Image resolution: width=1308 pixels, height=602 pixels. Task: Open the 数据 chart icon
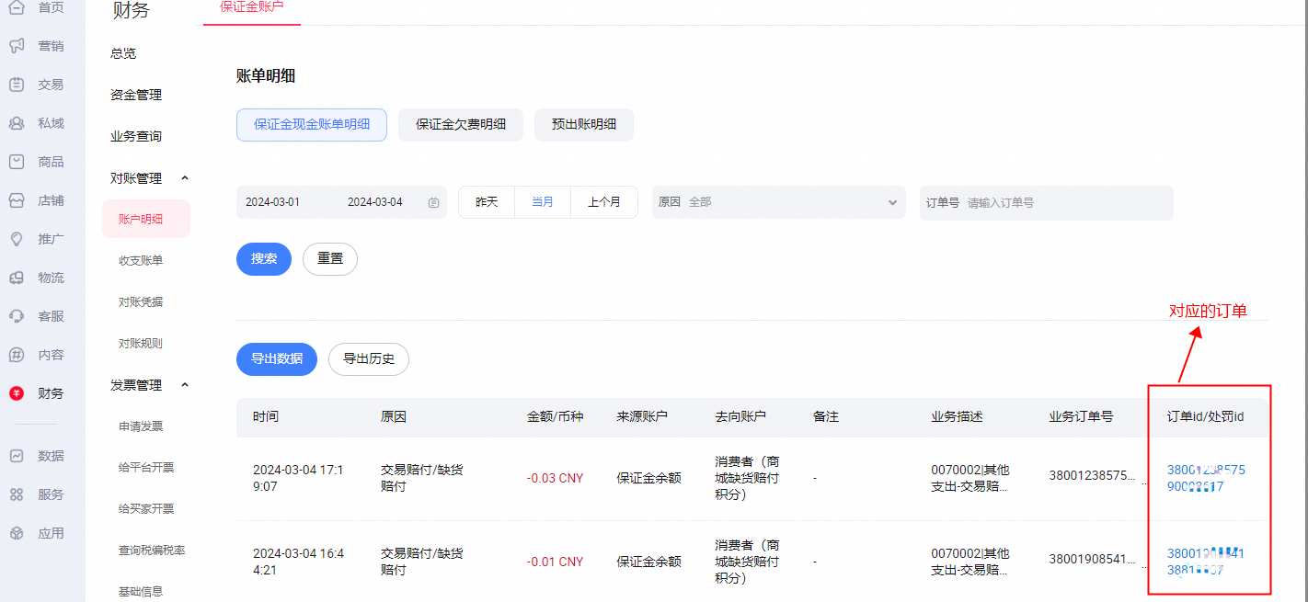pos(17,456)
